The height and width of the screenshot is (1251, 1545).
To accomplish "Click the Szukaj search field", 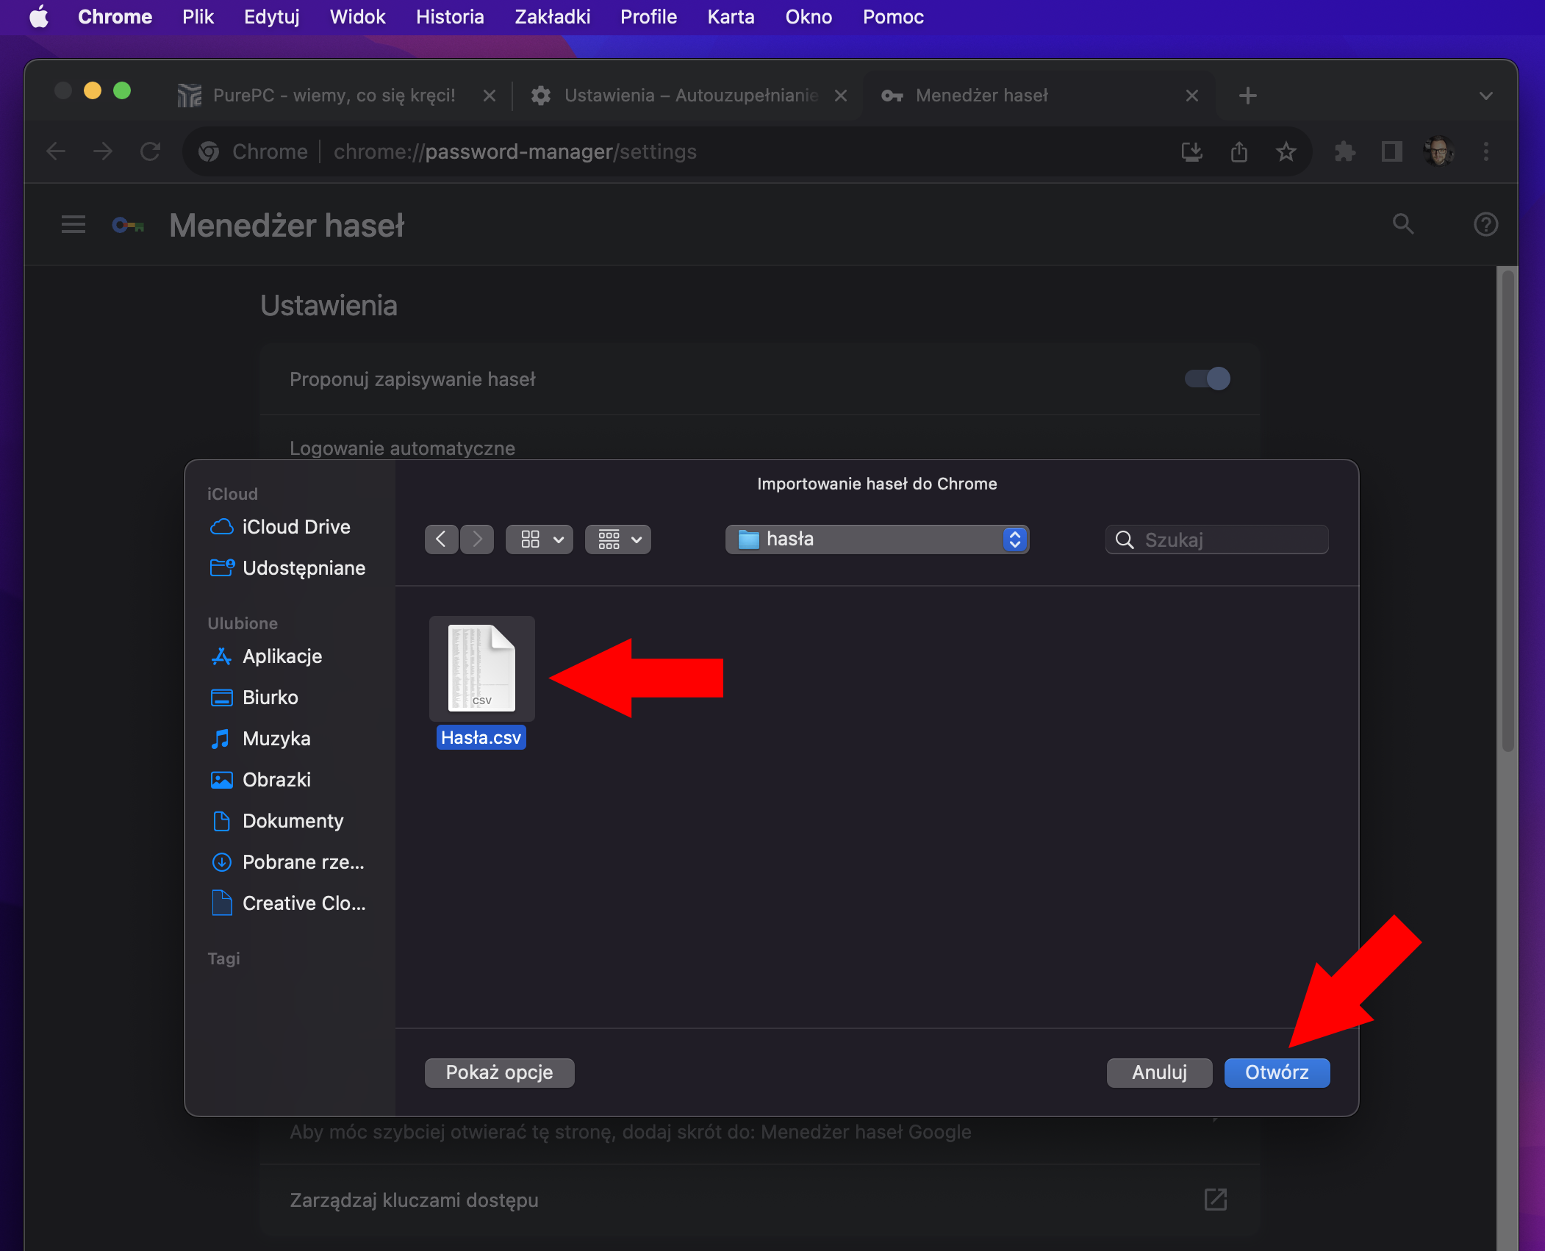I will click(1216, 539).
